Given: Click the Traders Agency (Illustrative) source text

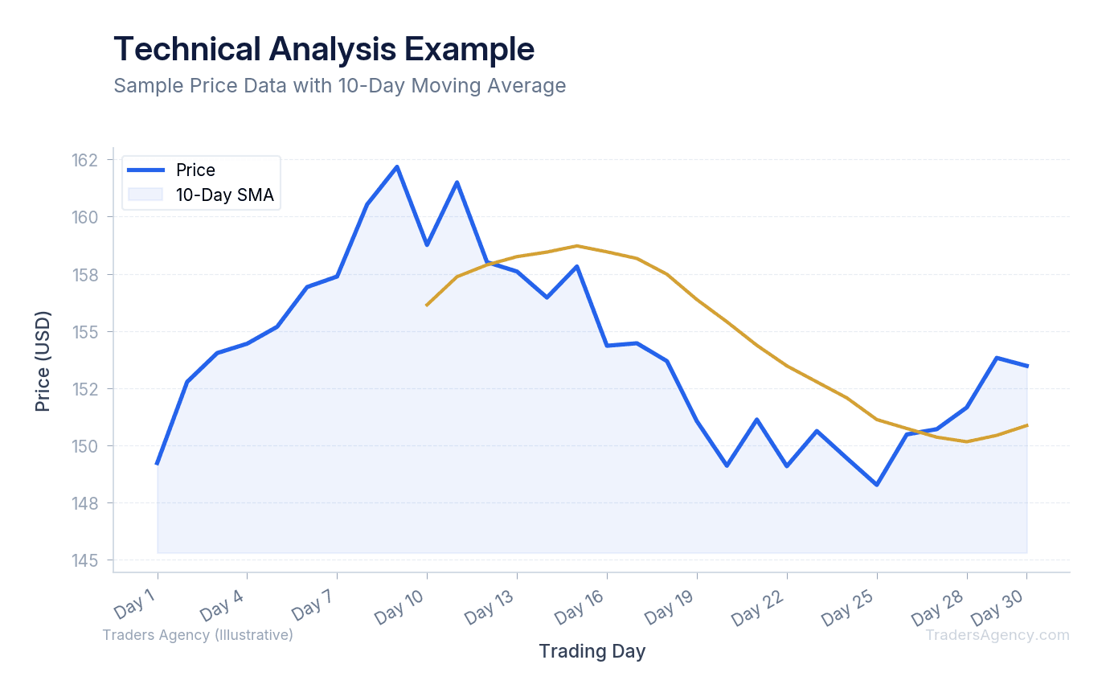Looking at the screenshot, I should (x=198, y=635).
